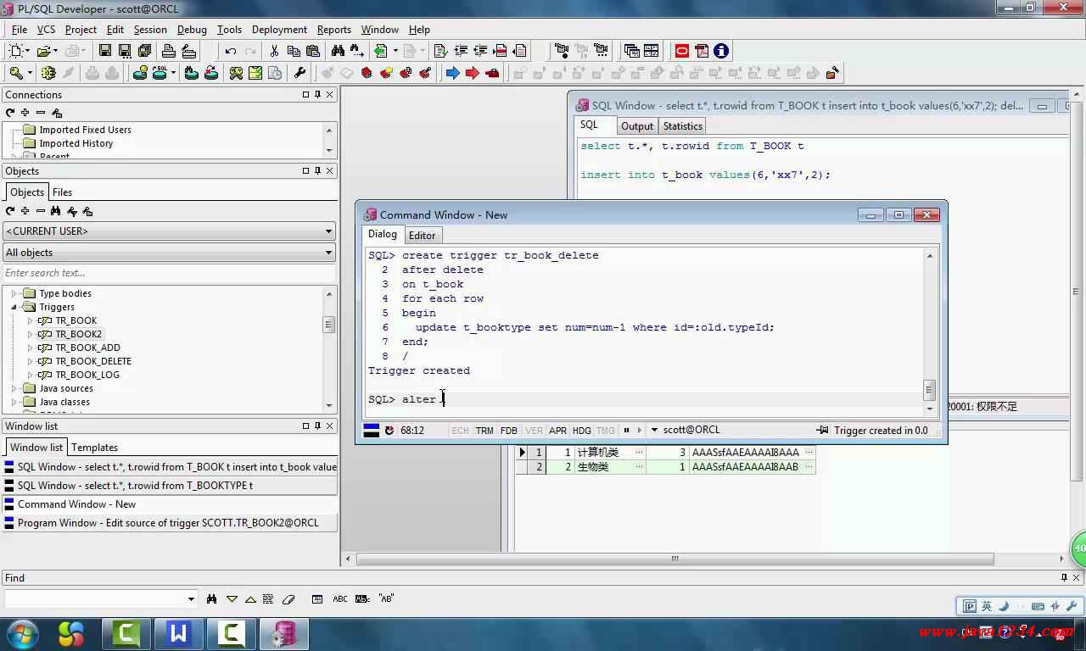Screen dimensions: 1086x651
Task: Click the blue arrow Commit icon
Action: click(453, 73)
